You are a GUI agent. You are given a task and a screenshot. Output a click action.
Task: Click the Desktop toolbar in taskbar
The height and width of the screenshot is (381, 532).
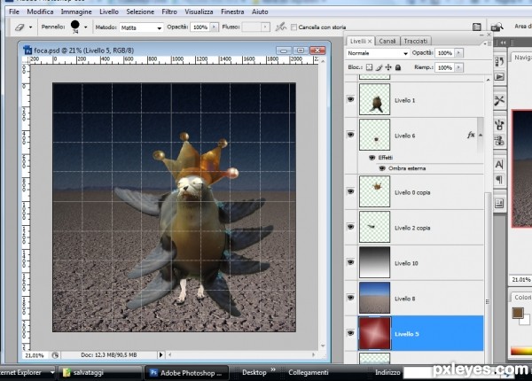[x=254, y=372]
